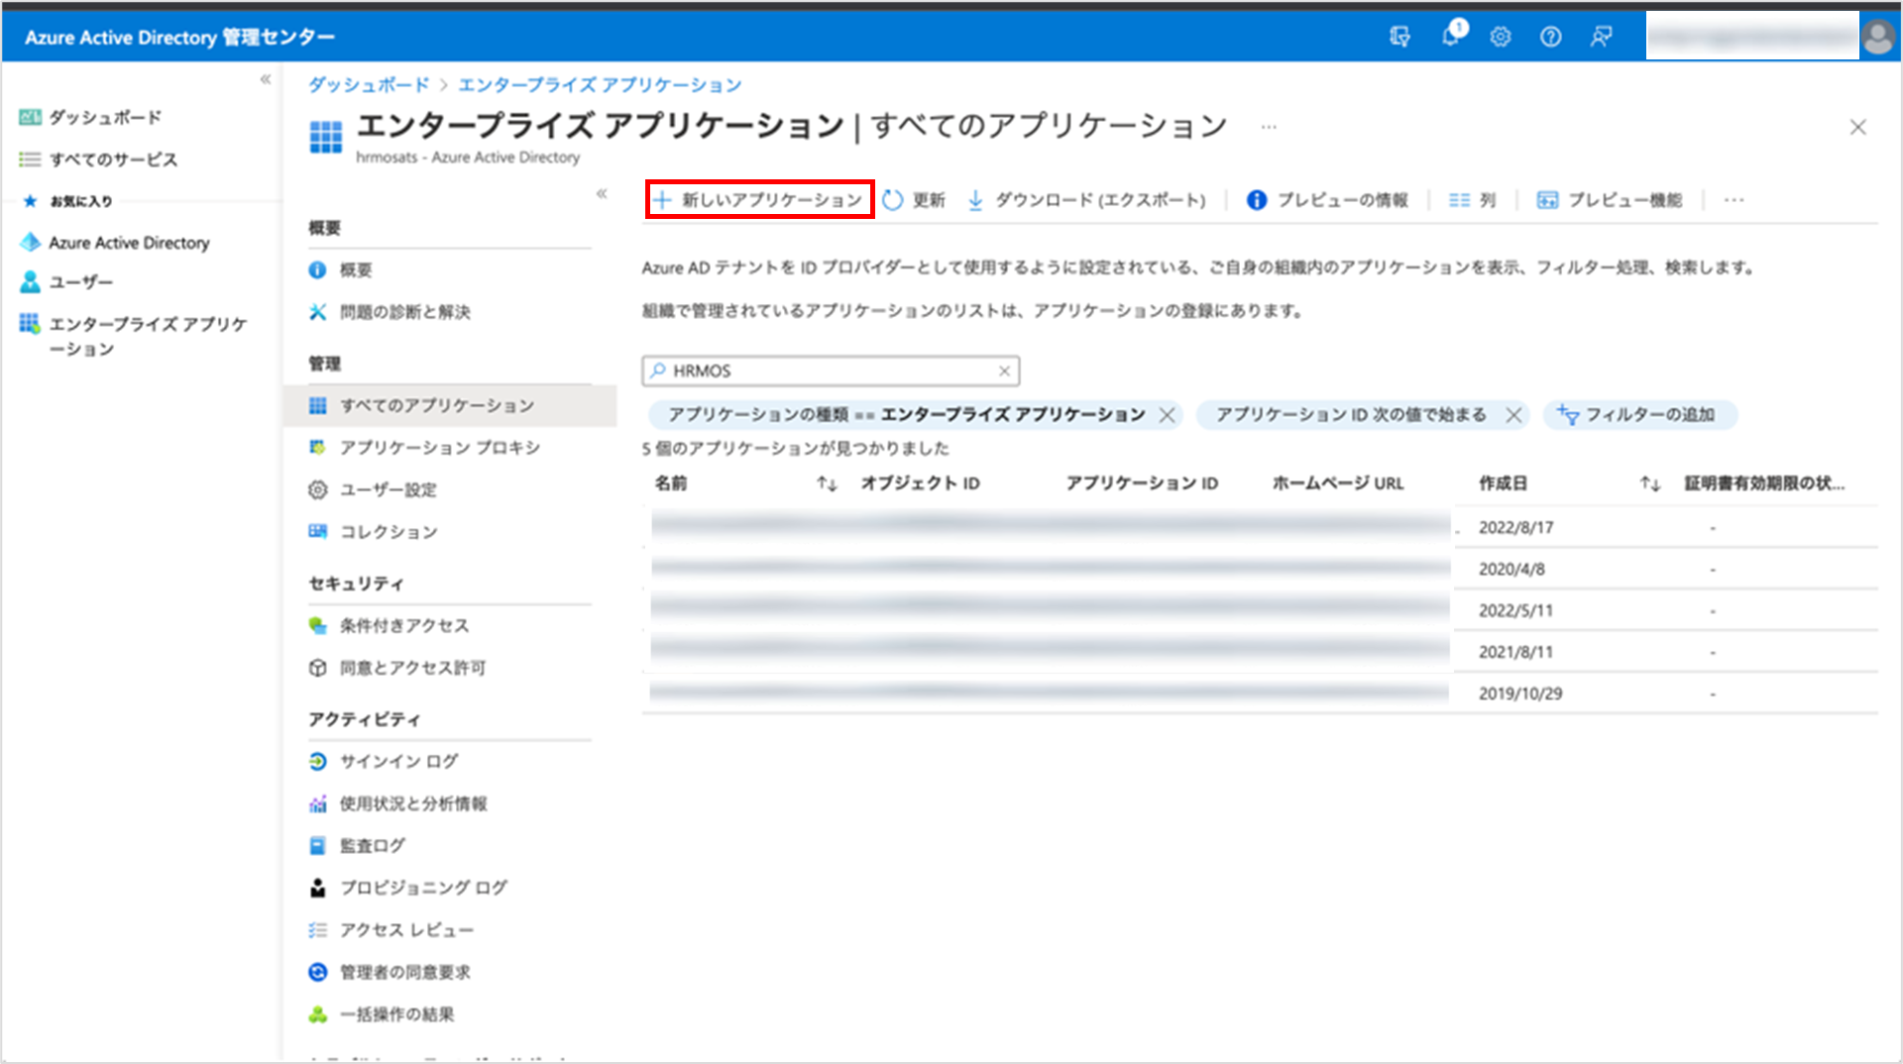Click アプリケーション ID column header
1903x1064 pixels.
tap(1142, 483)
